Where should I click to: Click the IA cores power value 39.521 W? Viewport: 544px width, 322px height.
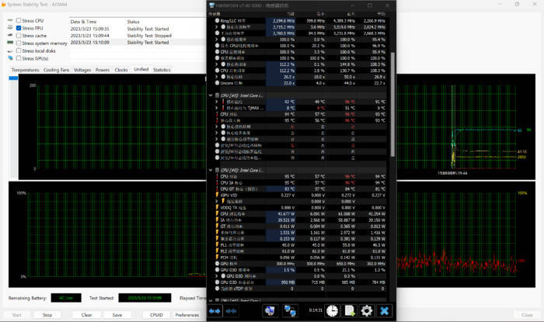click(x=287, y=220)
